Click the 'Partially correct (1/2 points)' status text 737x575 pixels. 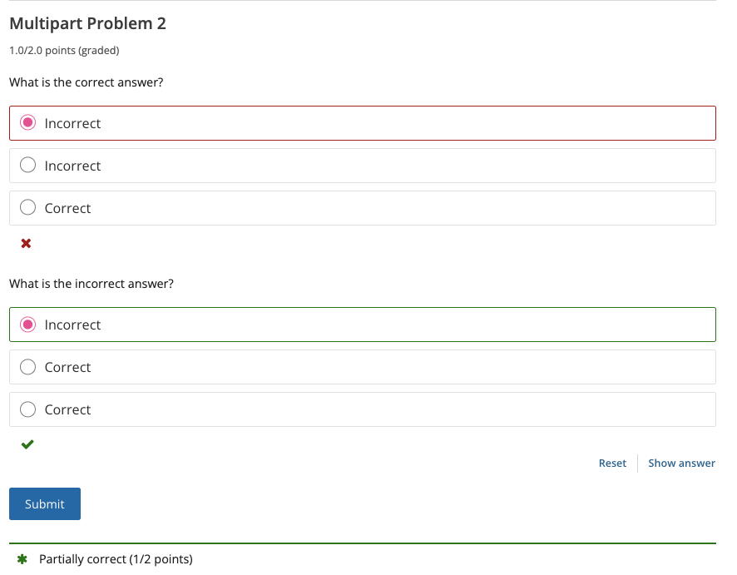coord(116,559)
